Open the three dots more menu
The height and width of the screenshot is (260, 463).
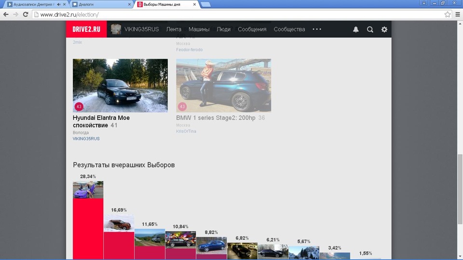point(317,29)
